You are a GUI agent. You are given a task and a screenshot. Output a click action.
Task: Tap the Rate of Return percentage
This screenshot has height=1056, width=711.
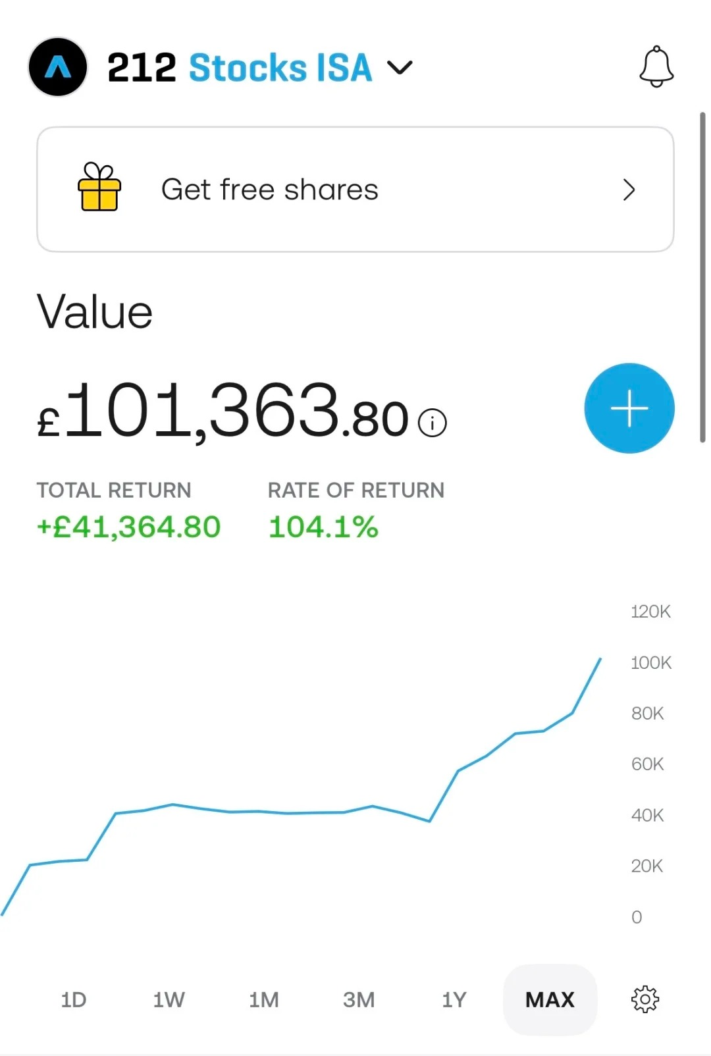(x=323, y=527)
